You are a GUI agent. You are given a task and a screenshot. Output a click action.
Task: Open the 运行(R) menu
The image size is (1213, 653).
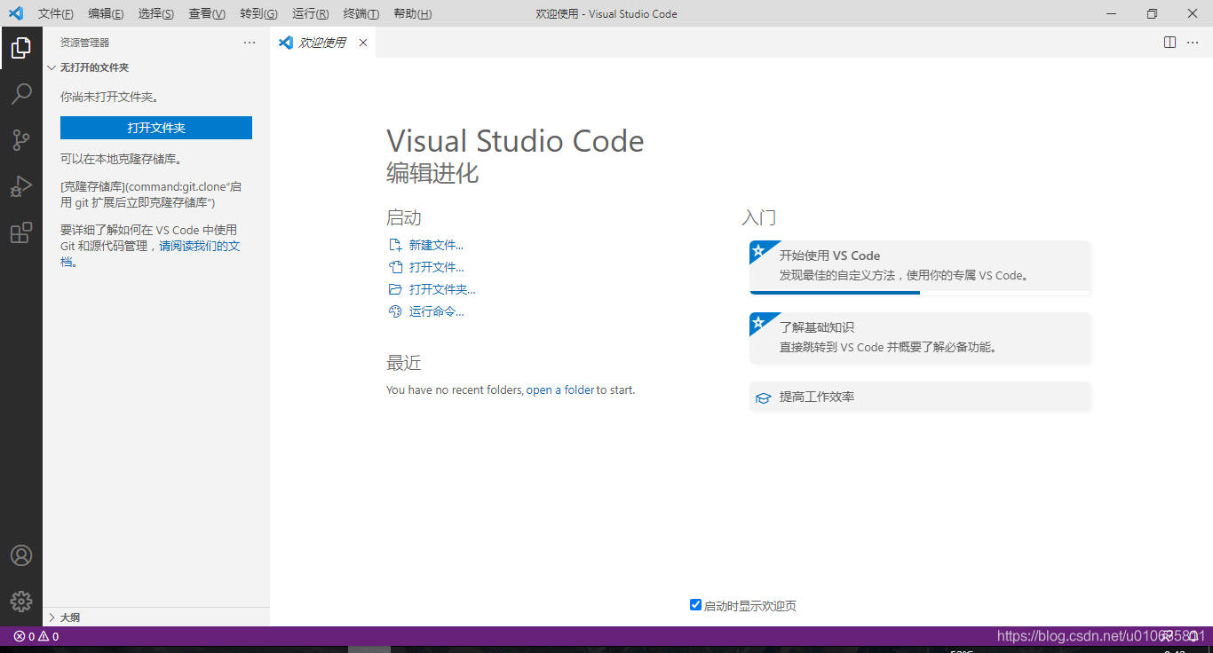click(x=310, y=13)
